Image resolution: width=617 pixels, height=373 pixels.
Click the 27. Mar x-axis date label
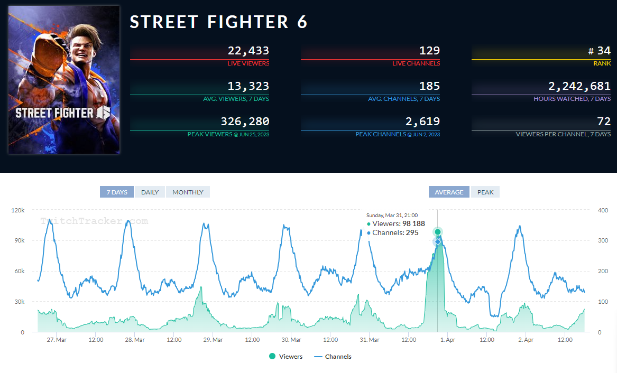(57, 340)
